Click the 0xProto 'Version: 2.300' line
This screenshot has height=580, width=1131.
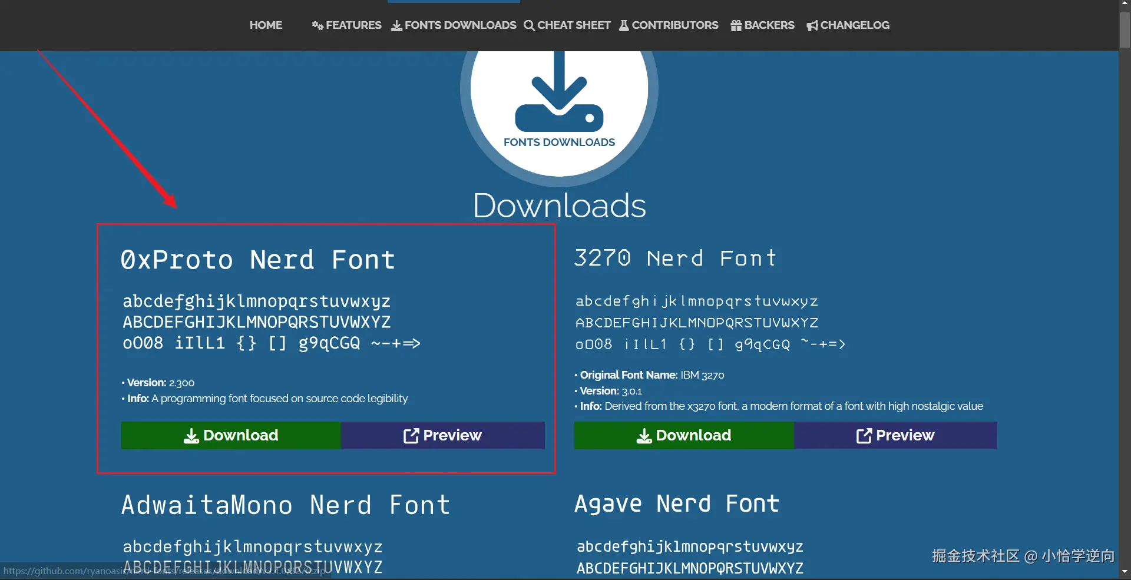pyautogui.click(x=158, y=383)
